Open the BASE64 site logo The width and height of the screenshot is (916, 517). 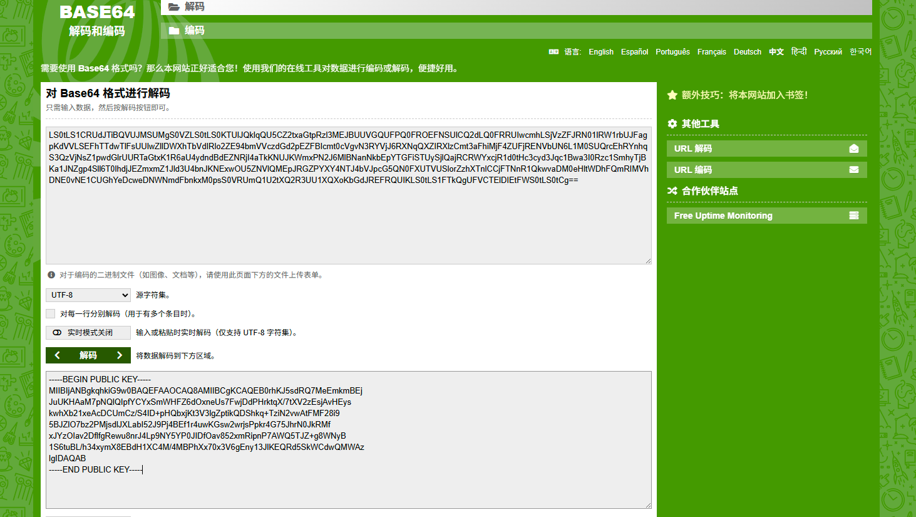[x=97, y=21]
